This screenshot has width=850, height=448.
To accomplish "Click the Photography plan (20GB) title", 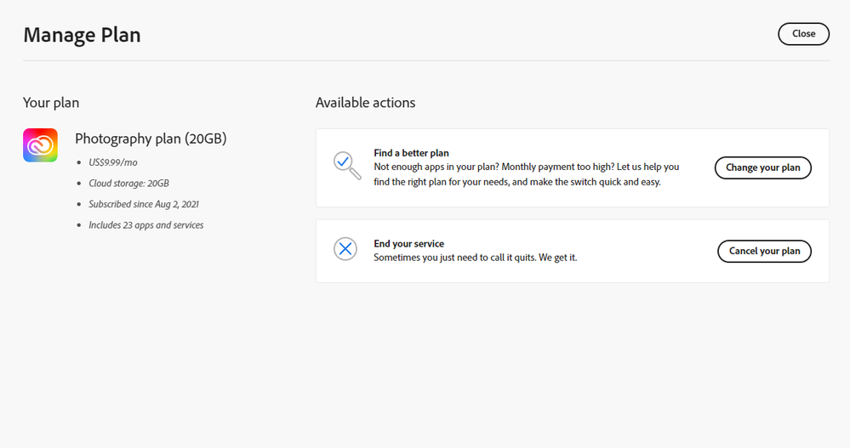I will (x=151, y=139).
